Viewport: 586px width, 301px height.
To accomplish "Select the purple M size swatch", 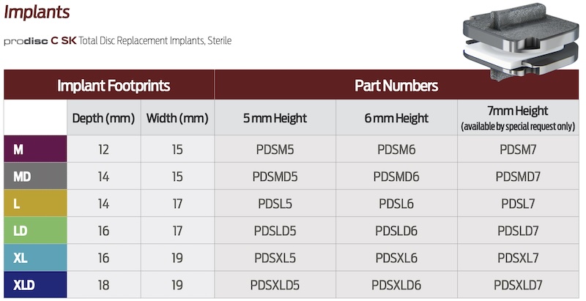I will tap(35, 149).
